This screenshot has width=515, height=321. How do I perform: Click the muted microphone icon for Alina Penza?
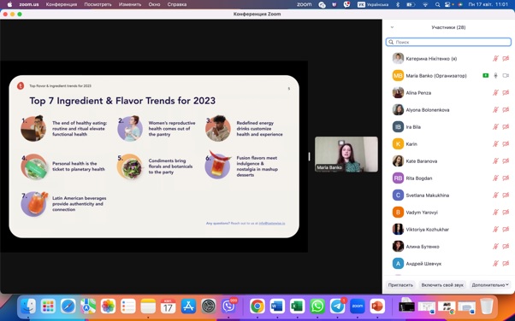point(495,93)
